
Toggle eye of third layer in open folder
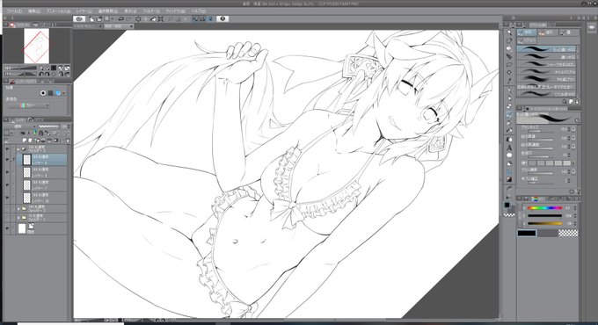pos(7,184)
